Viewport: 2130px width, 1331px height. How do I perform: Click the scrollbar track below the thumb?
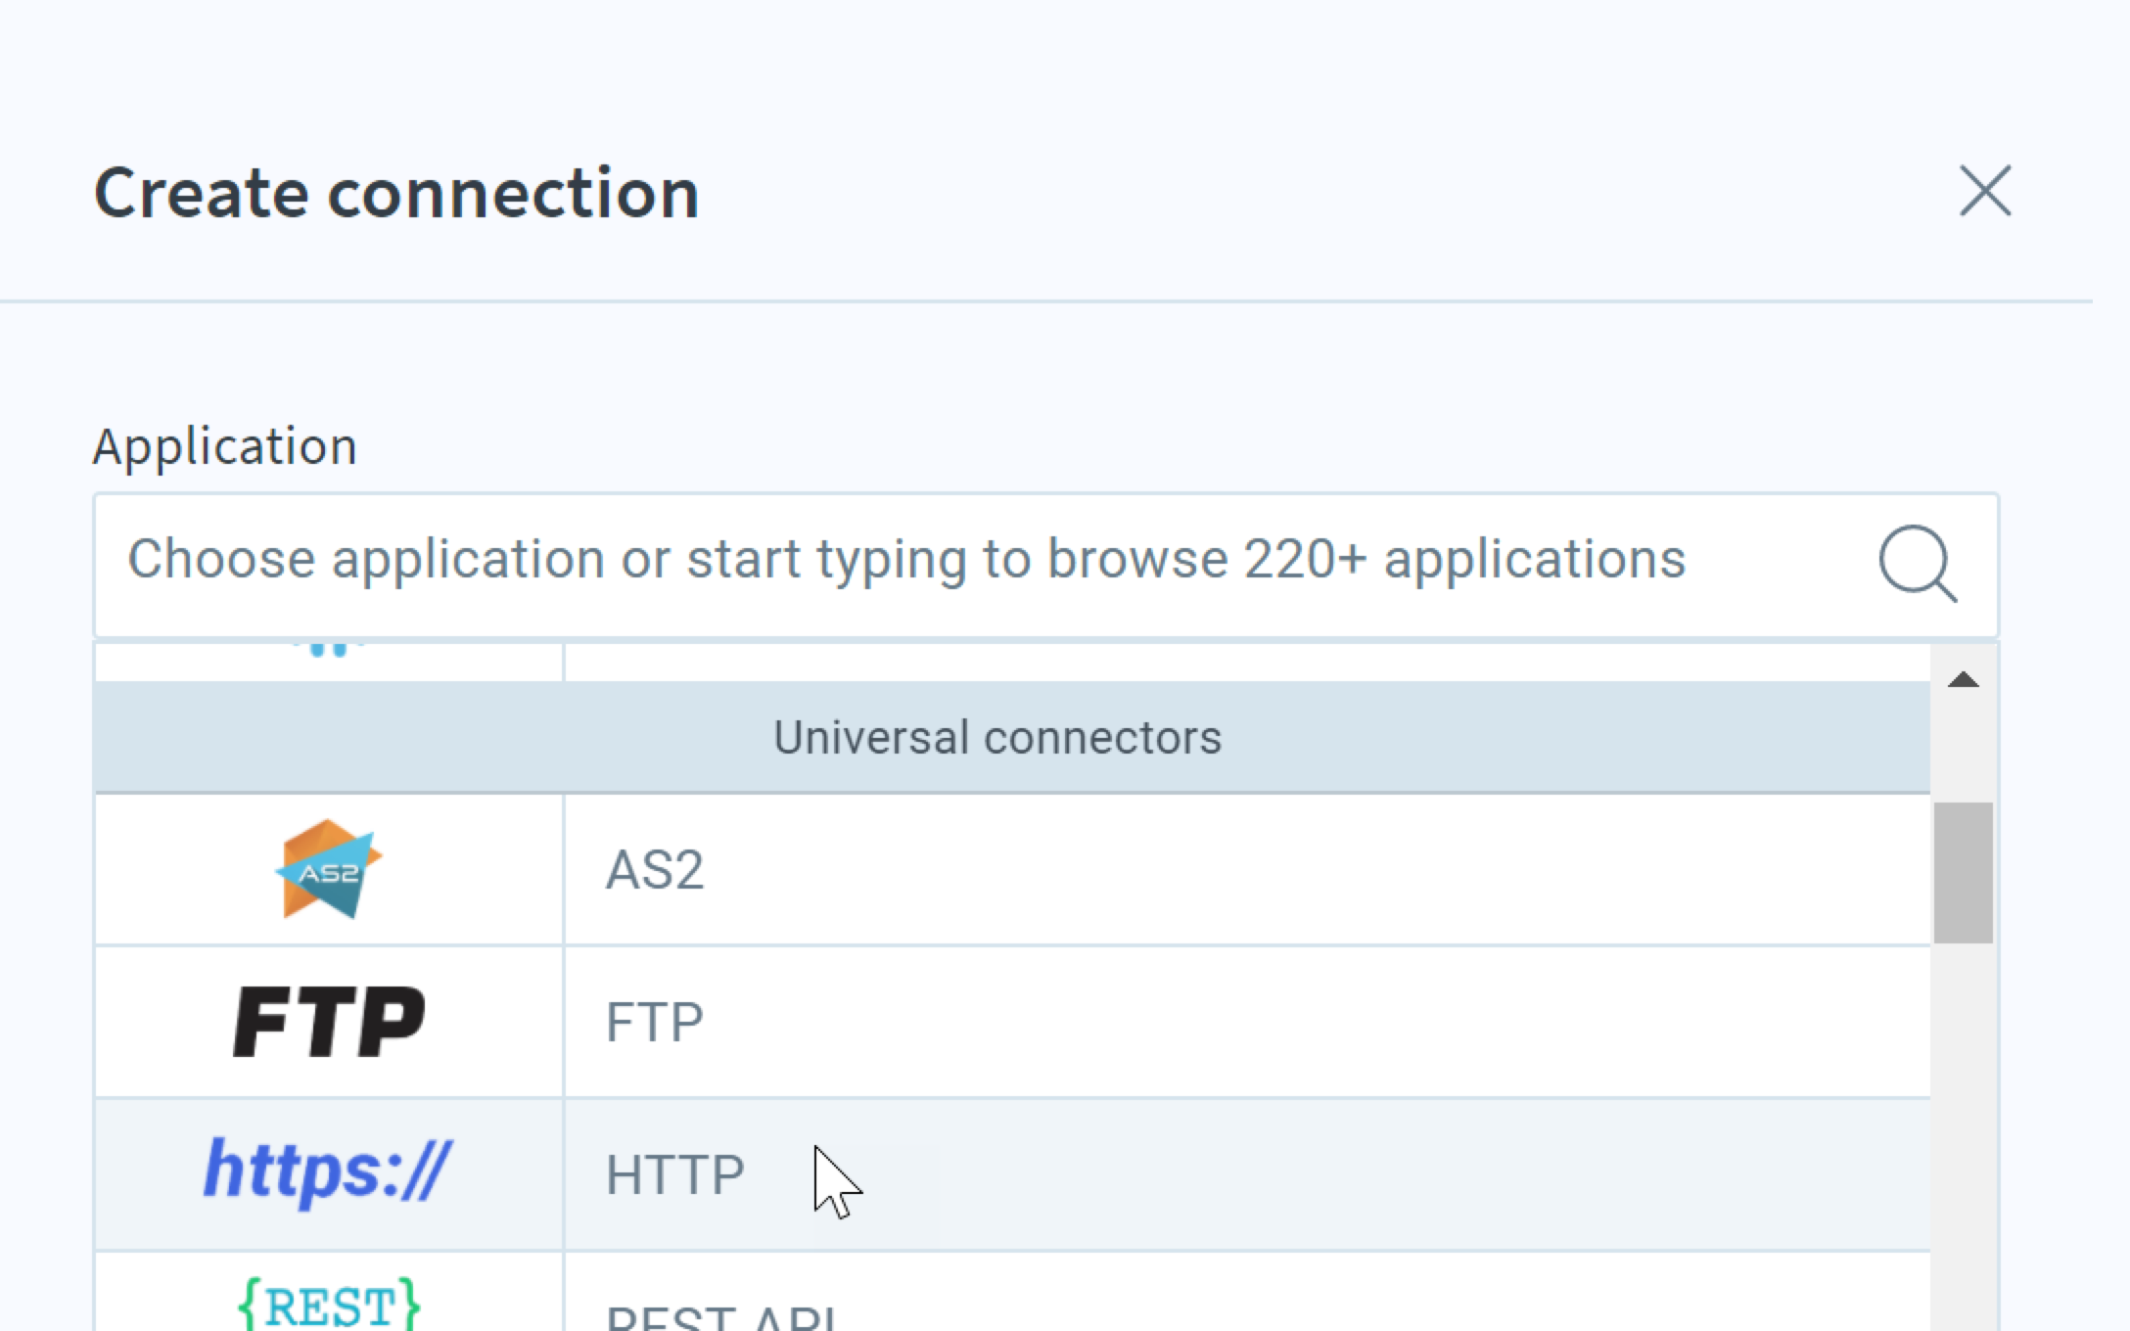(x=1964, y=1135)
